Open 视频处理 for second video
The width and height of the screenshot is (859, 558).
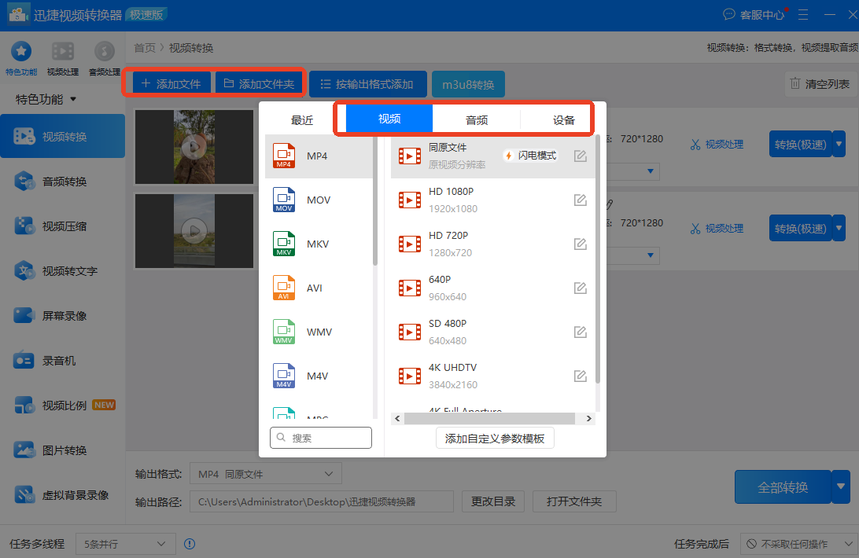point(717,228)
